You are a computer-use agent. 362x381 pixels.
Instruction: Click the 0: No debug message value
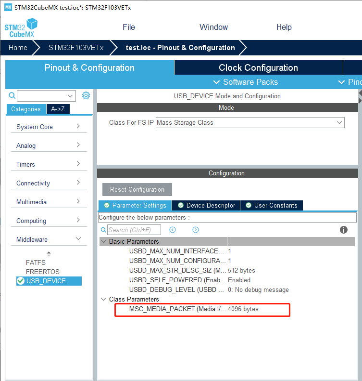258,289
